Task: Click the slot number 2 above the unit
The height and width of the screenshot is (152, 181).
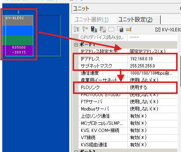Action: coord(19,12)
